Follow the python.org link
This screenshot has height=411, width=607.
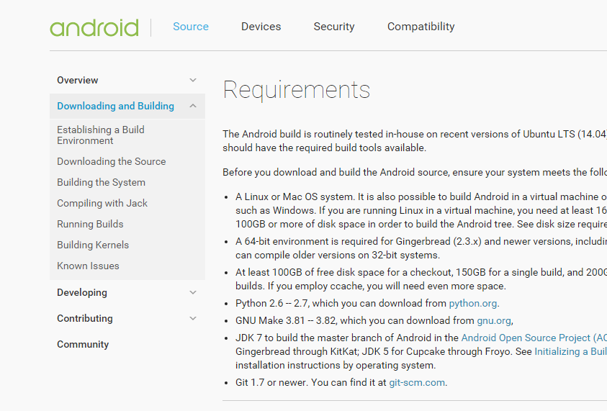(x=472, y=304)
